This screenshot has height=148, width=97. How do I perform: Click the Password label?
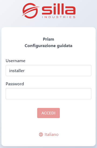tap(15, 84)
